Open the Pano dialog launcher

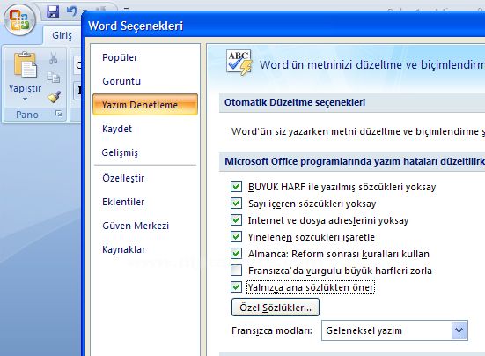coord(58,114)
